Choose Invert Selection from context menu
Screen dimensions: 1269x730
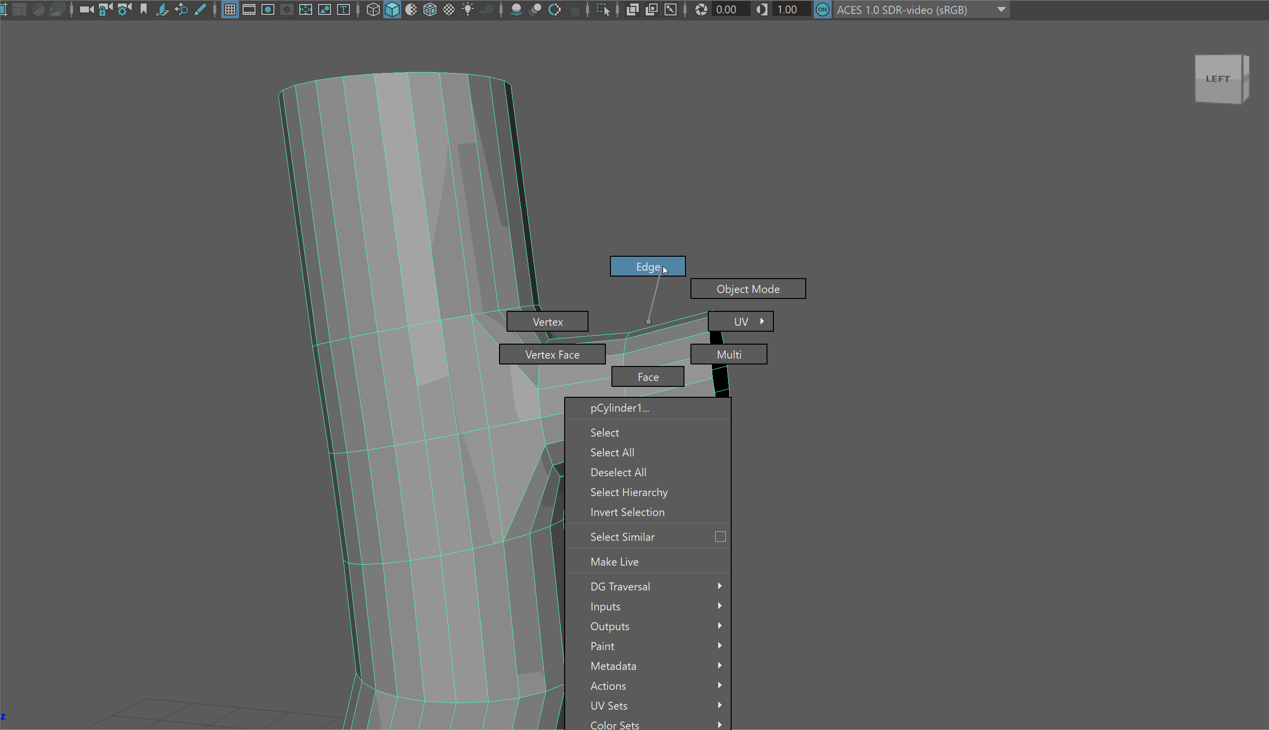tap(627, 512)
